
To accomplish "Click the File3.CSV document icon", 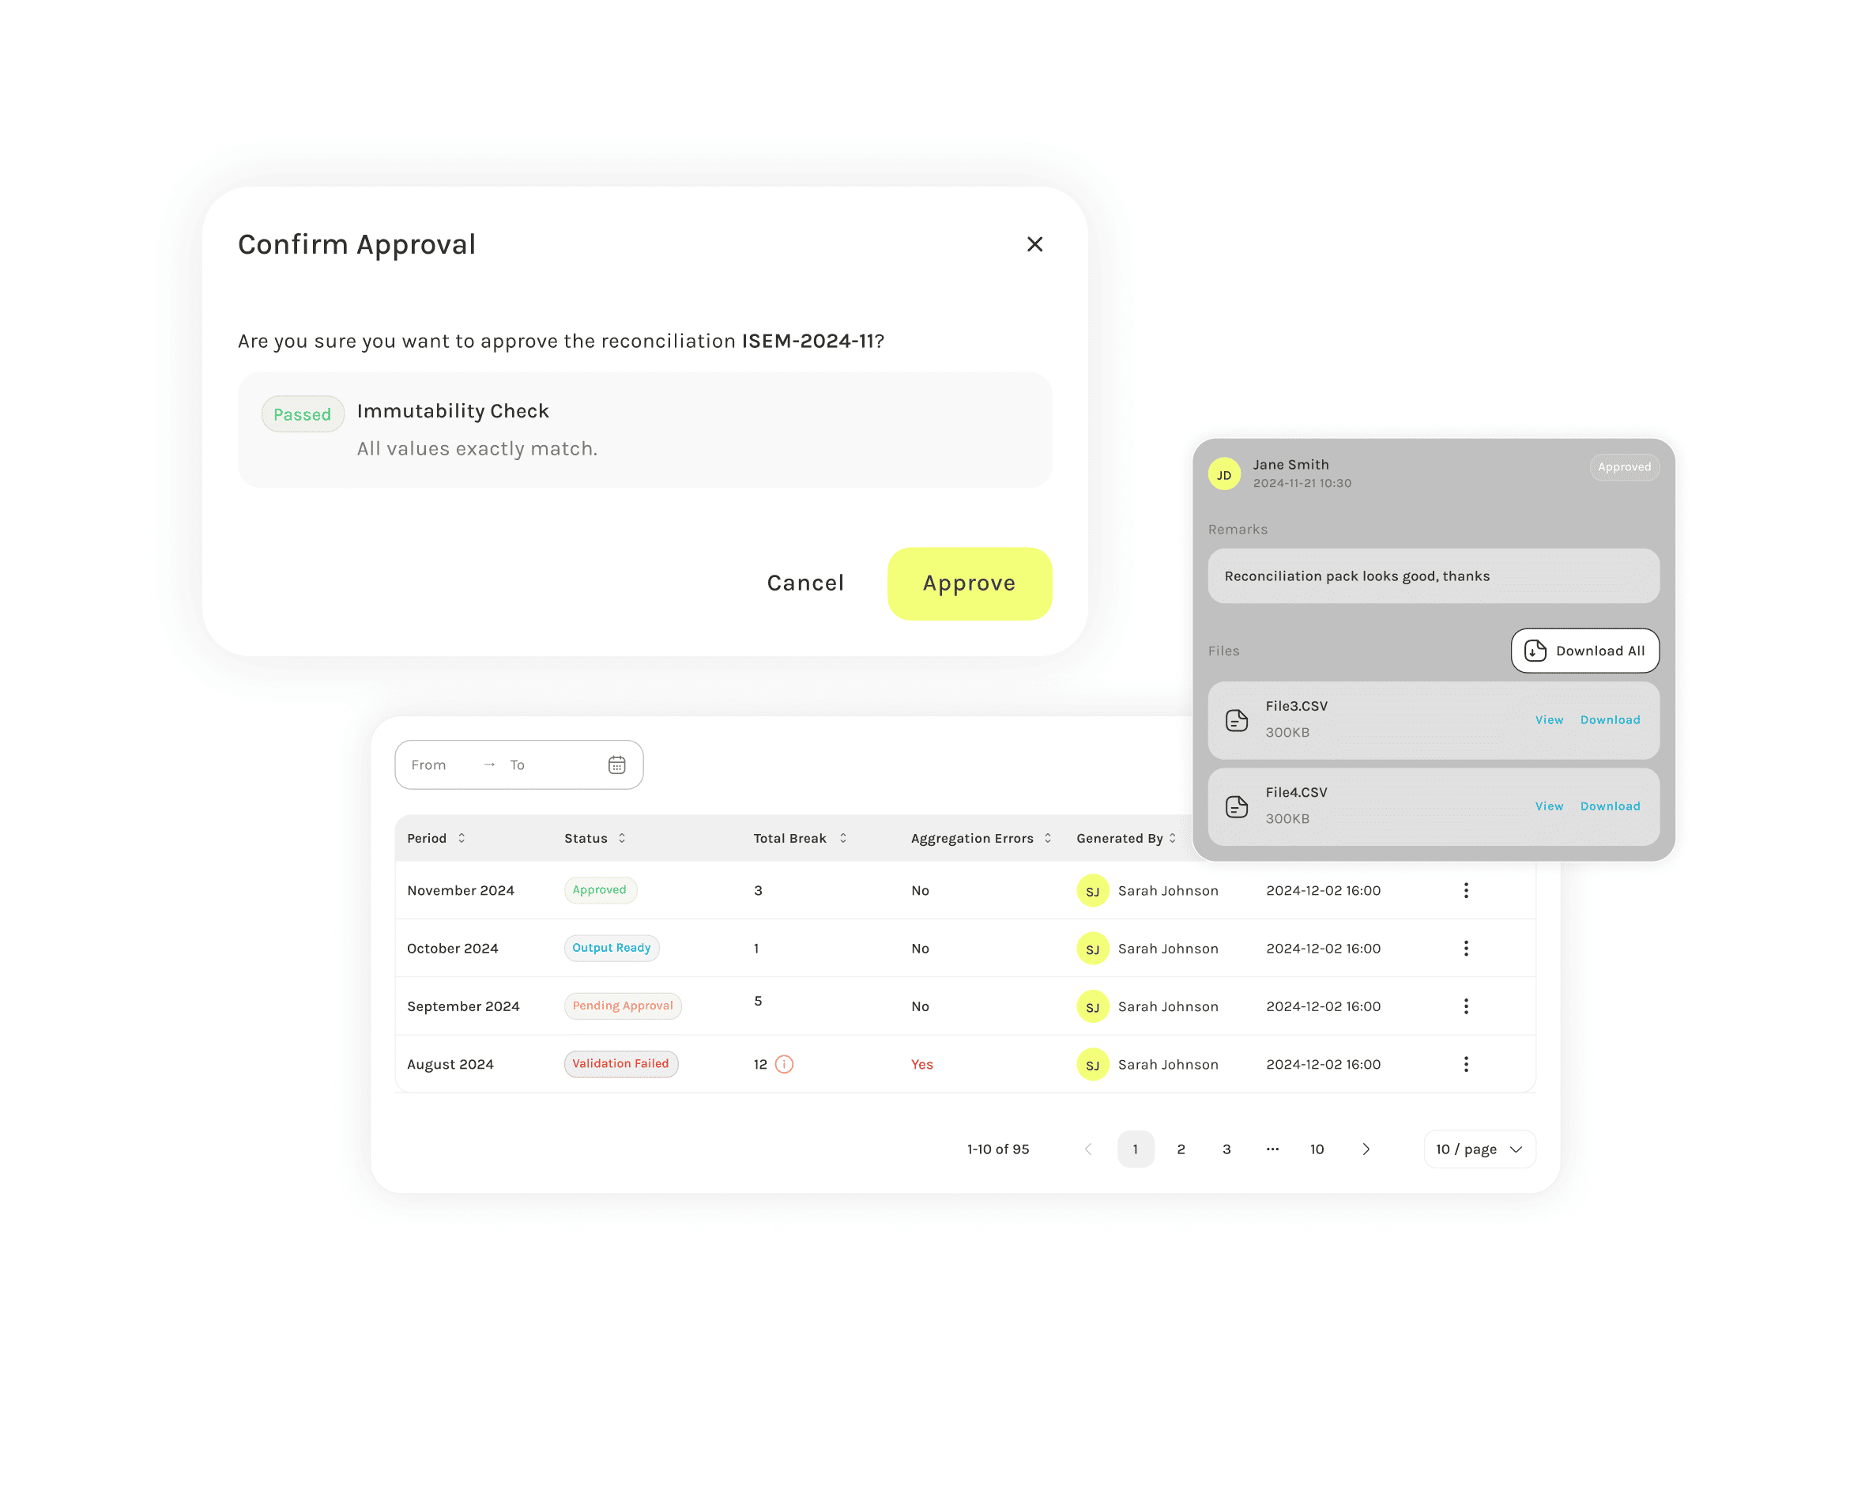I will click(x=1236, y=720).
